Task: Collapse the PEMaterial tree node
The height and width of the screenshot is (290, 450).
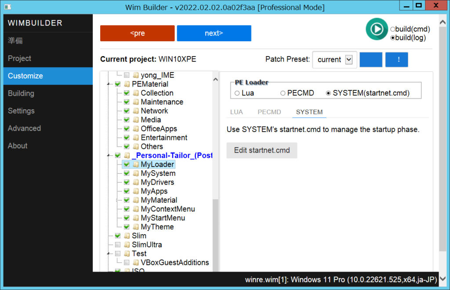Action: pos(109,84)
